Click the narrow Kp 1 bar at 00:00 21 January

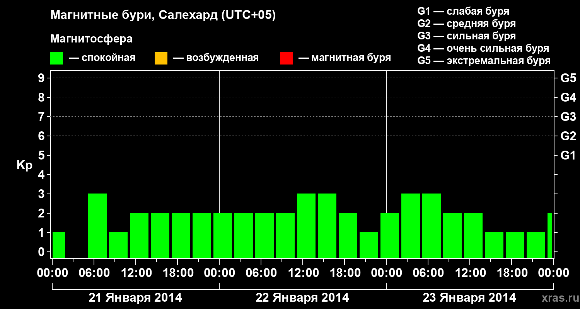tap(59, 245)
